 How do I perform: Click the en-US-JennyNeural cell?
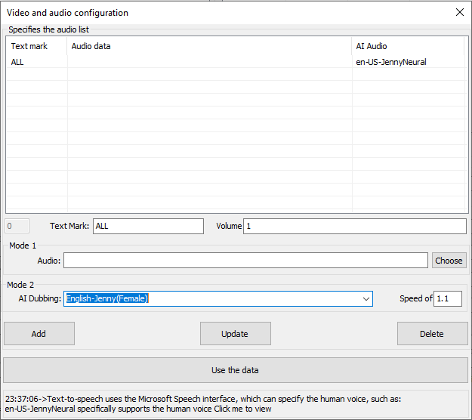391,62
